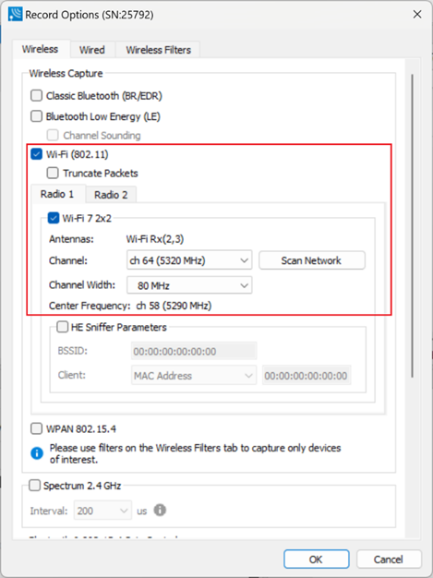433x578 pixels.
Task: Click the Client MAC address input field
Action: [x=307, y=376]
